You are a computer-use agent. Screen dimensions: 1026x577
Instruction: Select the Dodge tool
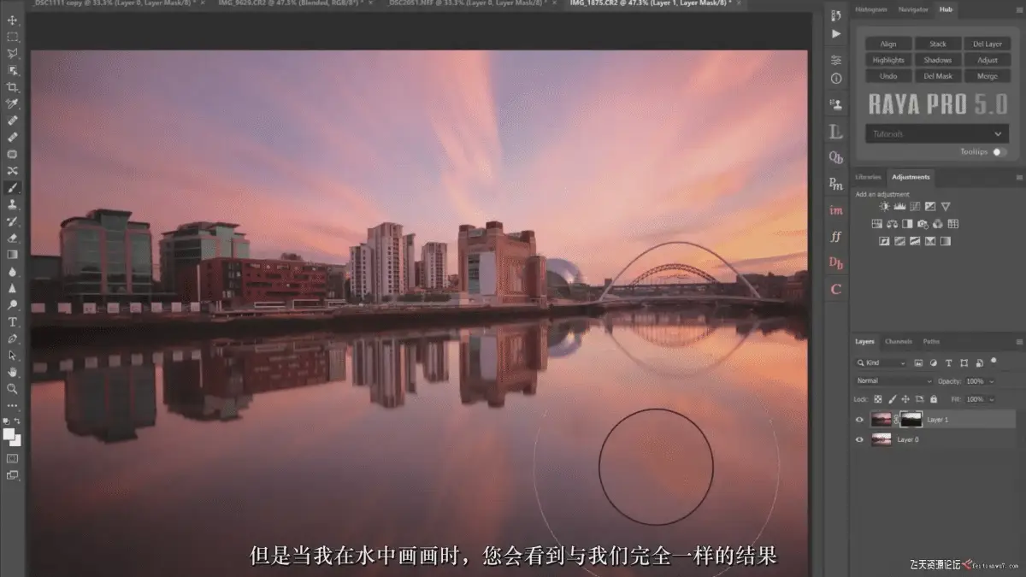coord(13,304)
